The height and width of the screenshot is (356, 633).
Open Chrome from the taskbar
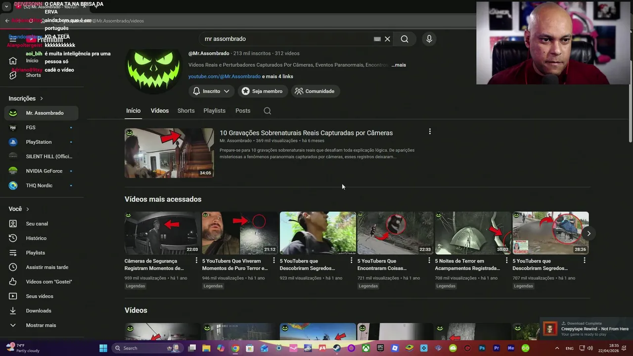[x=235, y=348]
